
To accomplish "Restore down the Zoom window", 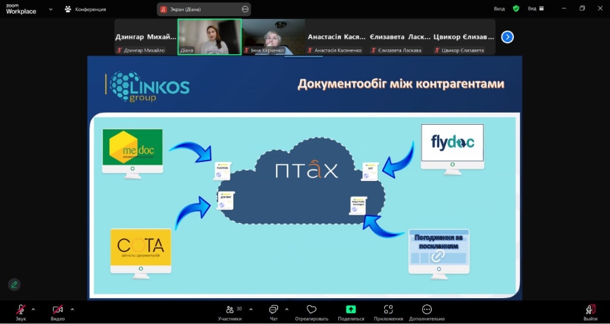I will click(x=582, y=8).
